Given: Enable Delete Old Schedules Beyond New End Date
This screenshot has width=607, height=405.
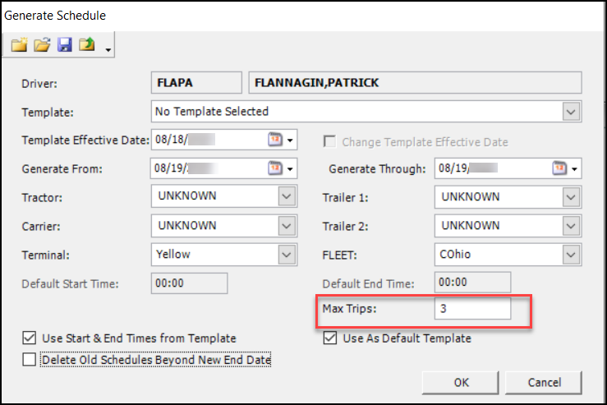Looking at the screenshot, I should click(30, 359).
